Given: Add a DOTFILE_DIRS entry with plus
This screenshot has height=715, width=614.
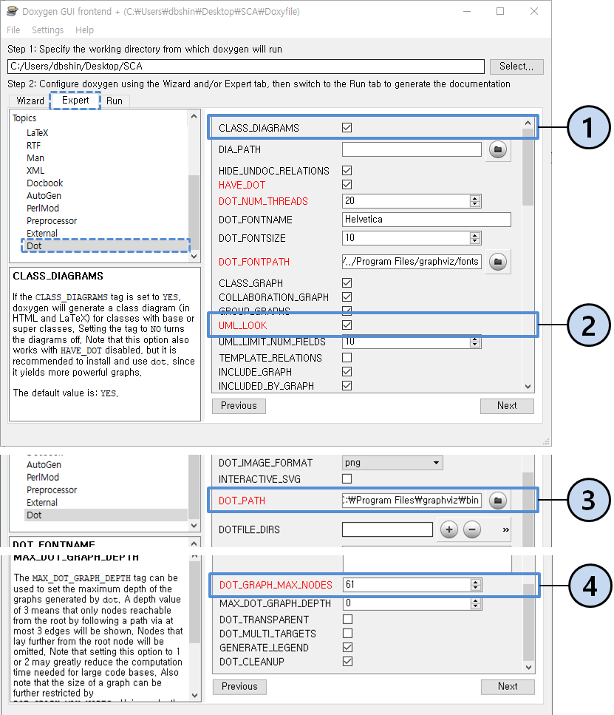Looking at the screenshot, I should pos(449,529).
